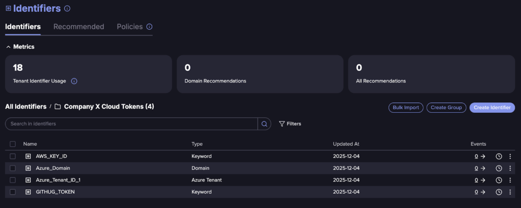Toggle the select-all checkbox in table header

coord(13,144)
